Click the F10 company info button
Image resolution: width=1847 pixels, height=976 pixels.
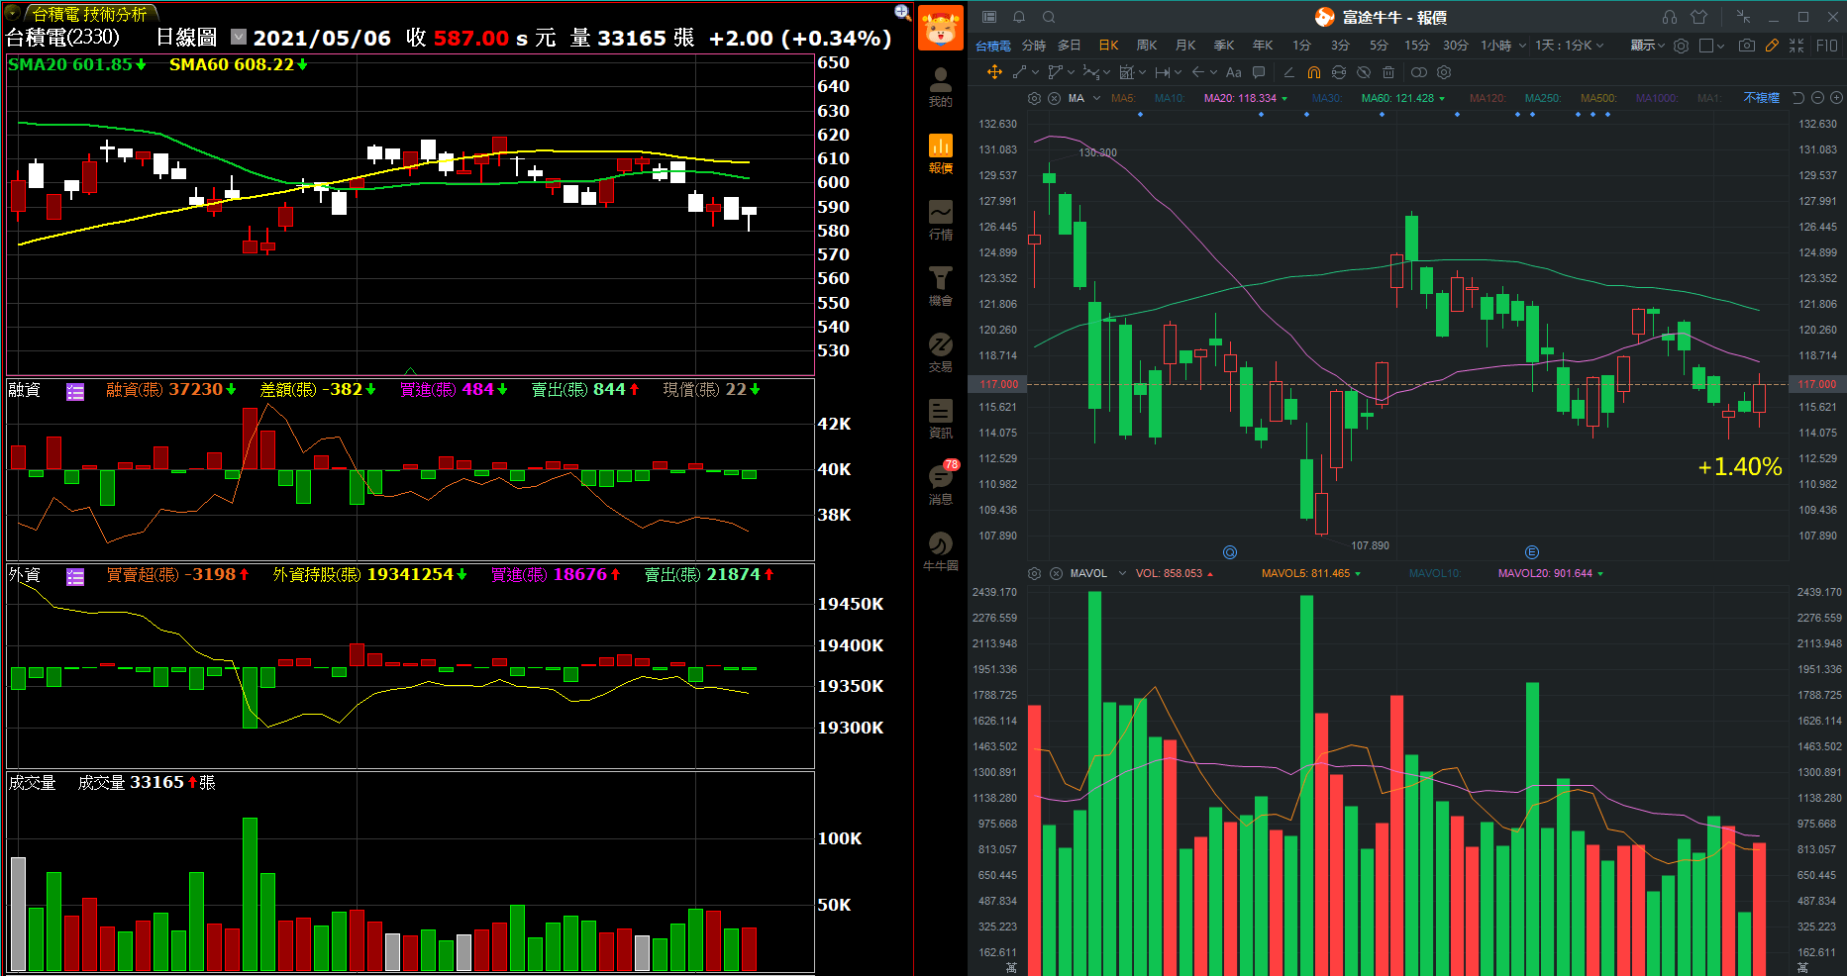(x=1827, y=46)
